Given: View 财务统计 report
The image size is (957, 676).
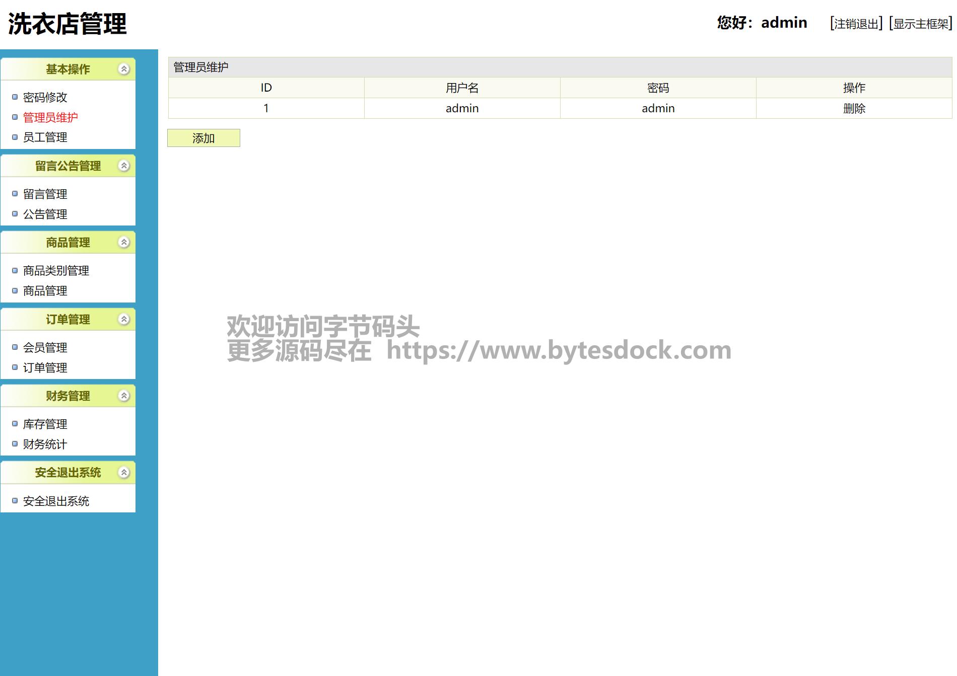Looking at the screenshot, I should pos(45,444).
